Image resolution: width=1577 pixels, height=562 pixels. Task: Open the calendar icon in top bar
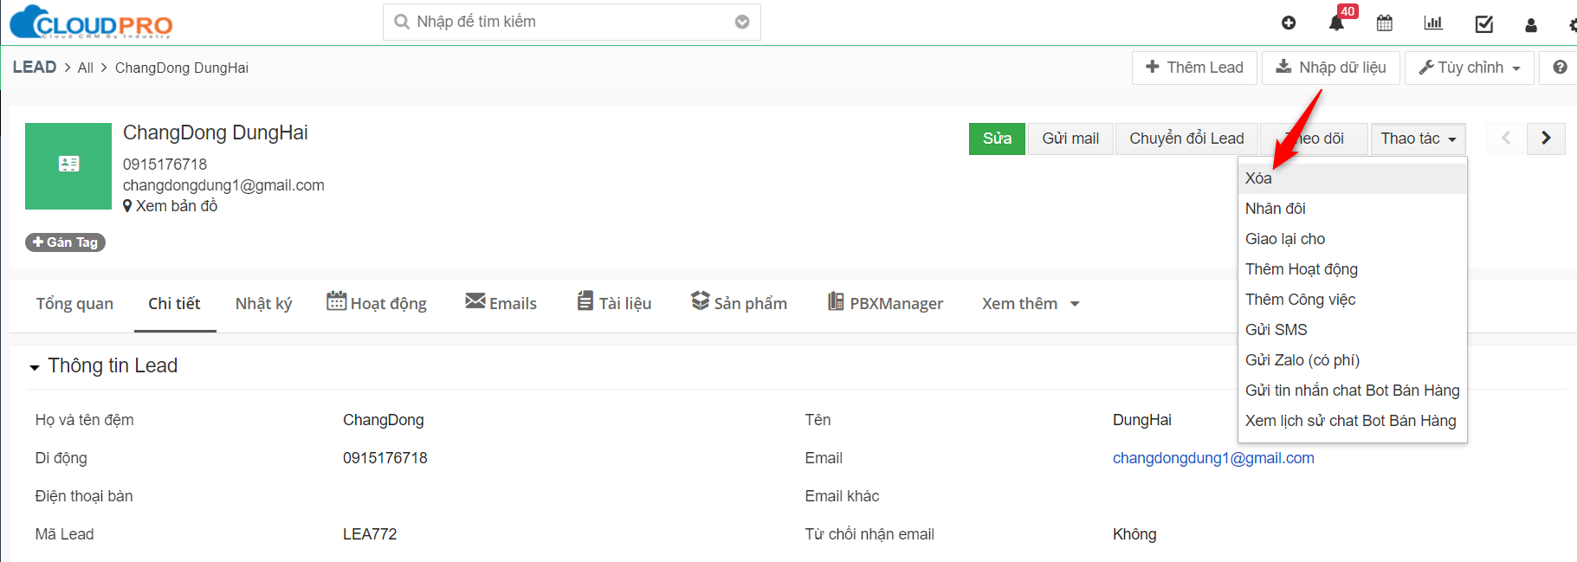click(x=1385, y=23)
